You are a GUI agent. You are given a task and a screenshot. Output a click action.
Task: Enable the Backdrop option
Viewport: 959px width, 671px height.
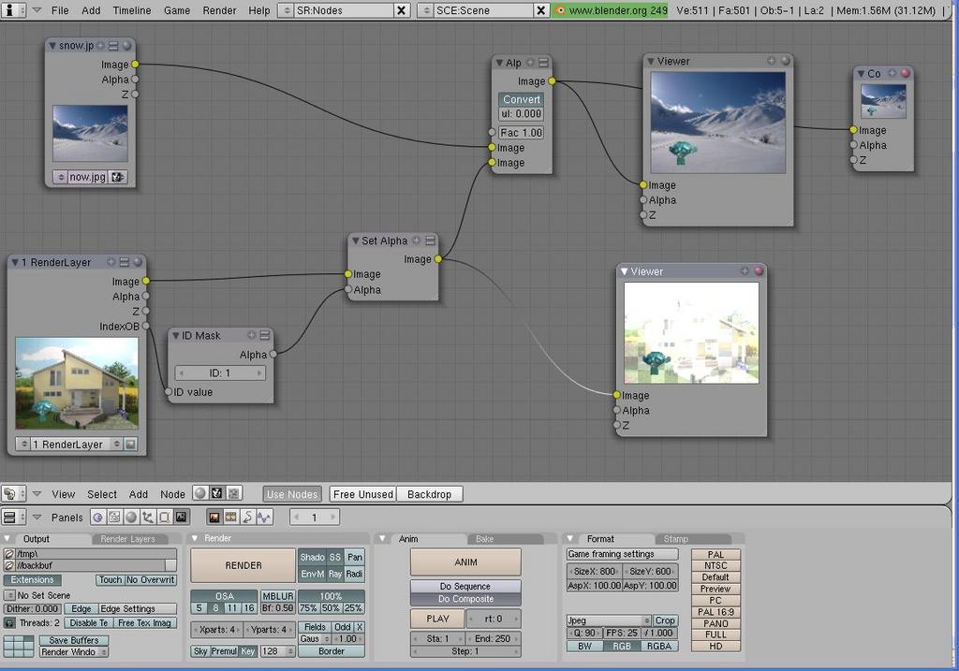coord(429,494)
